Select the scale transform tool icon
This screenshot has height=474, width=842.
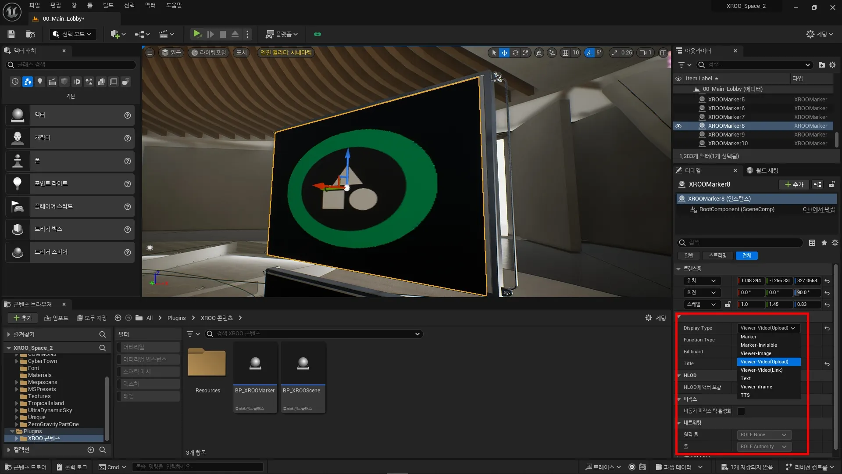coord(525,53)
